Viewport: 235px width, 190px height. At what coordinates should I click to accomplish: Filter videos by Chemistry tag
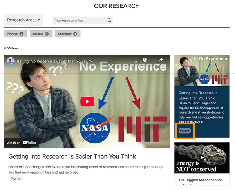68,34
